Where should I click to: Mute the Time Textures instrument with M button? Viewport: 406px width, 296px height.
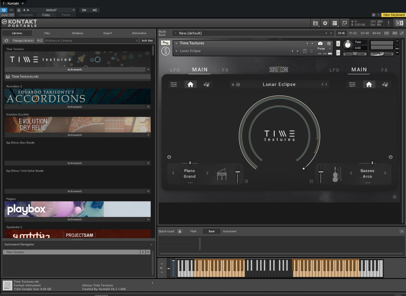pos(338,53)
